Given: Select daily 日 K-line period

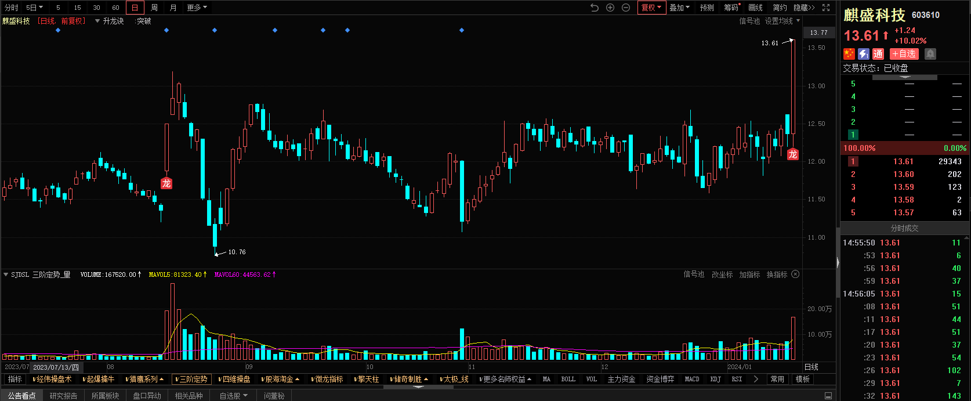Looking at the screenshot, I should 135,8.
